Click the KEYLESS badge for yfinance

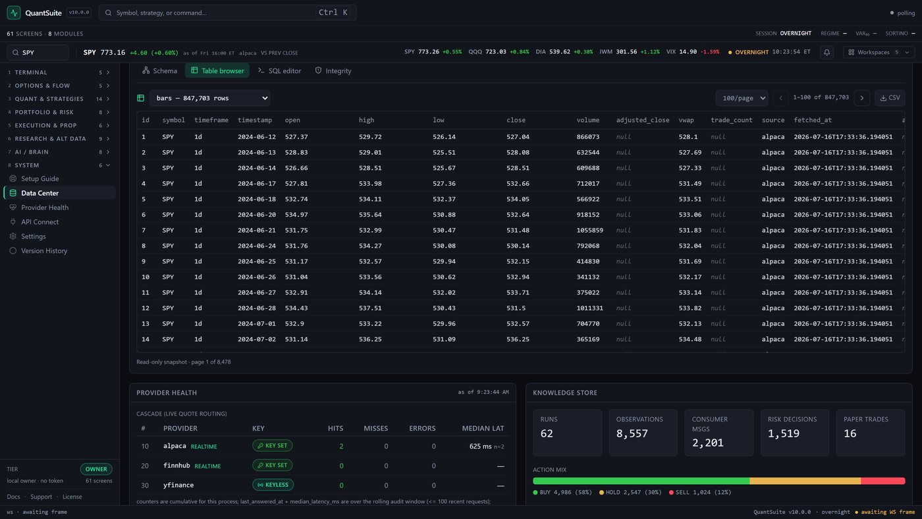[x=273, y=485]
